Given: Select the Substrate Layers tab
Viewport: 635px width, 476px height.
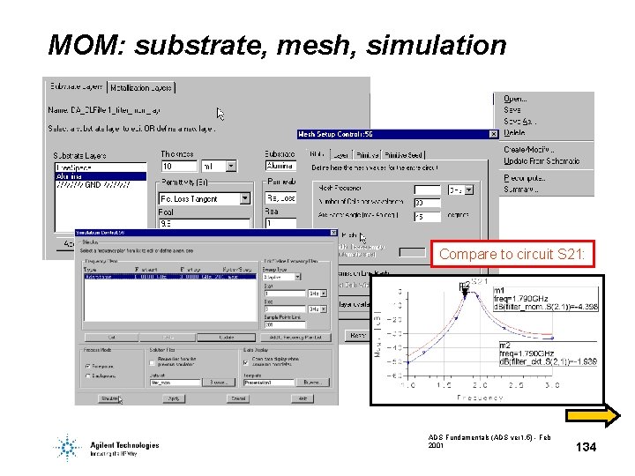Looking at the screenshot, I should 76,86.
